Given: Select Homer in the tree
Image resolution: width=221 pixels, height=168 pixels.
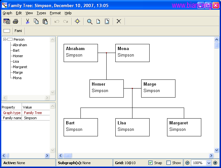Looking at the screenshot, I should click(x=18, y=56).
